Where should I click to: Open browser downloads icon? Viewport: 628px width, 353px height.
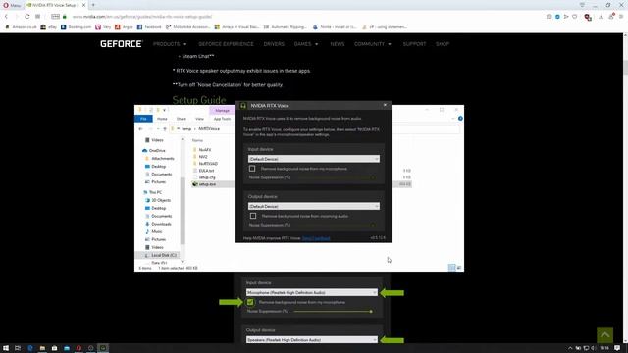pyautogui.click(x=601, y=17)
